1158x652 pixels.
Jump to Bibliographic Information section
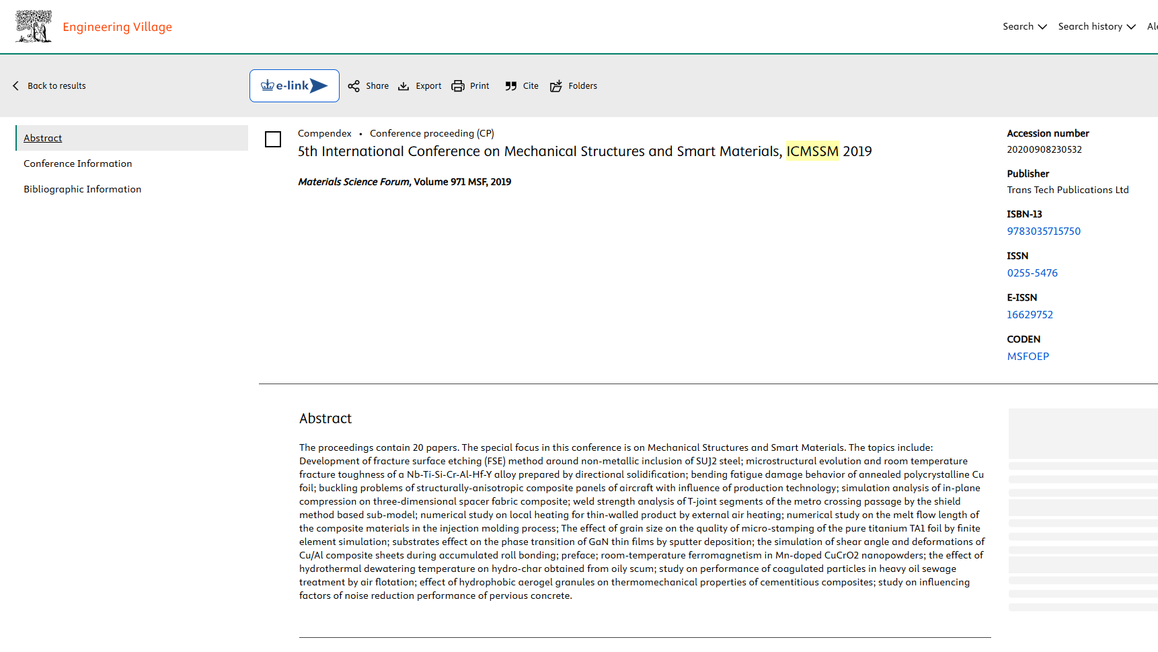83,189
